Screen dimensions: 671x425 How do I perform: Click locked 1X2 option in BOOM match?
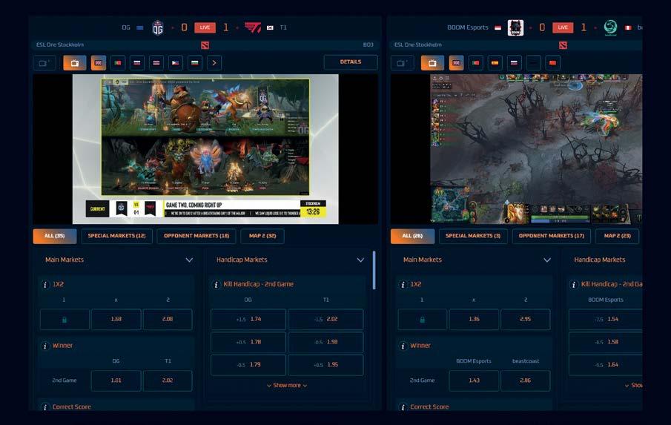[x=423, y=319]
